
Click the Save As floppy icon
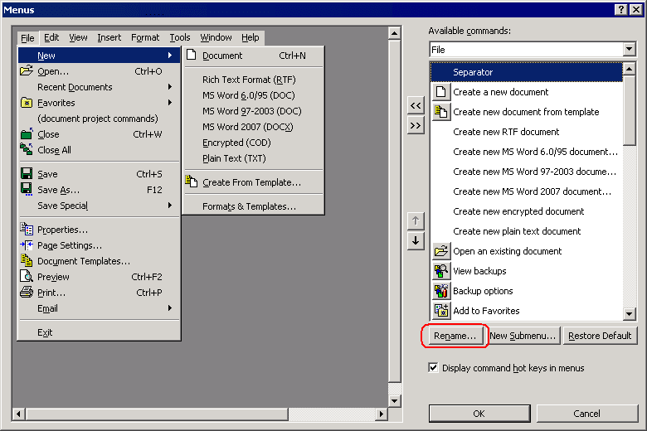point(27,189)
